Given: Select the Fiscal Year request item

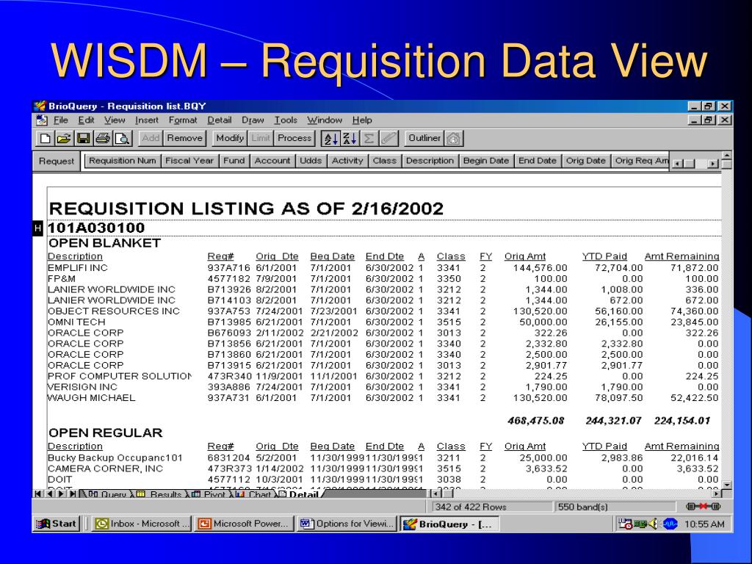Looking at the screenshot, I should 189,161.
